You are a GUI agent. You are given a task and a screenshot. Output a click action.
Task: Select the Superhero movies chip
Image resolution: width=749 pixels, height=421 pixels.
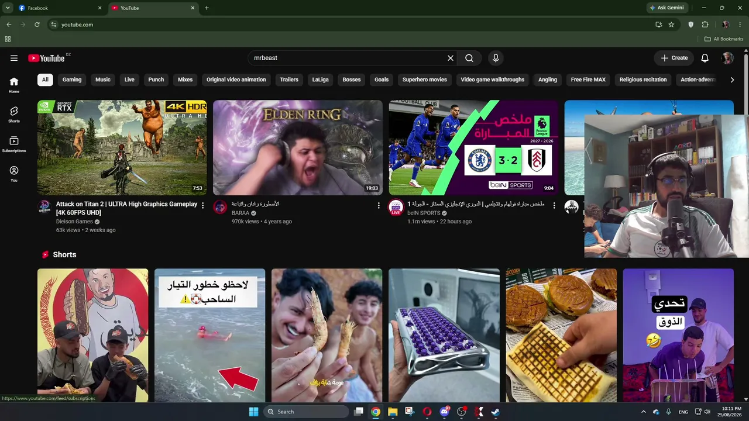pos(425,80)
